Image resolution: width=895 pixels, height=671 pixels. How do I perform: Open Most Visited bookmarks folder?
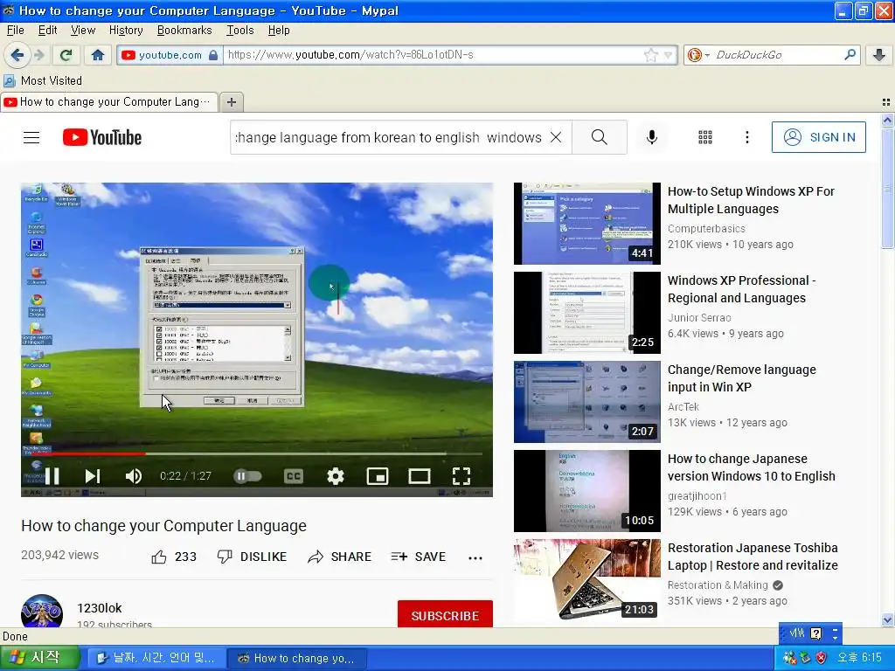[x=43, y=81]
